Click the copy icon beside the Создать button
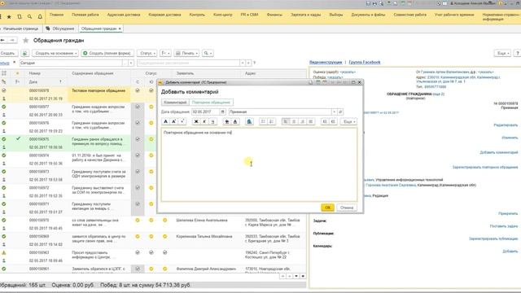The image size is (521, 293). 25,53
